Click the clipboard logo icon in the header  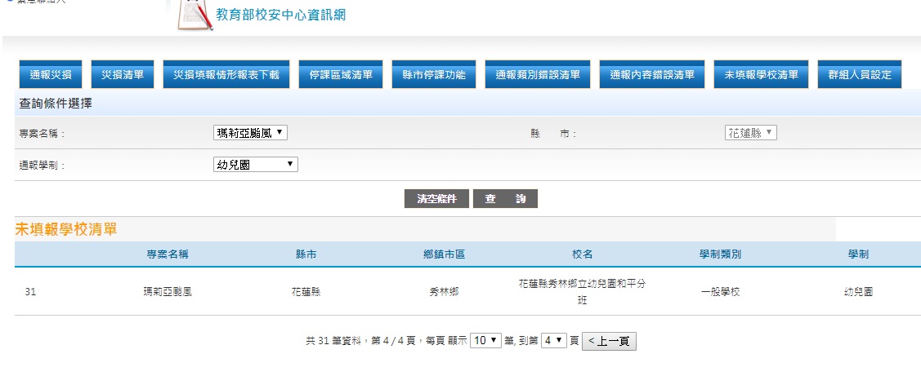point(194,15)
